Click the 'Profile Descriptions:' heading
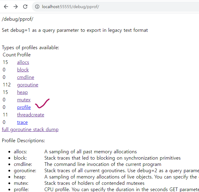199x192 pixels. click(x=23, y=140)
